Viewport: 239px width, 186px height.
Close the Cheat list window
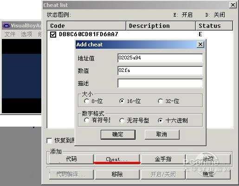pos(233,5)
